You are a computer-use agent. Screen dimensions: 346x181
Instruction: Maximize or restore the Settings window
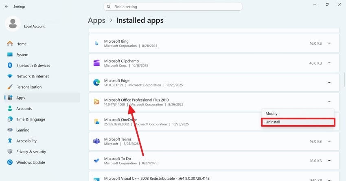click(327, 4)
